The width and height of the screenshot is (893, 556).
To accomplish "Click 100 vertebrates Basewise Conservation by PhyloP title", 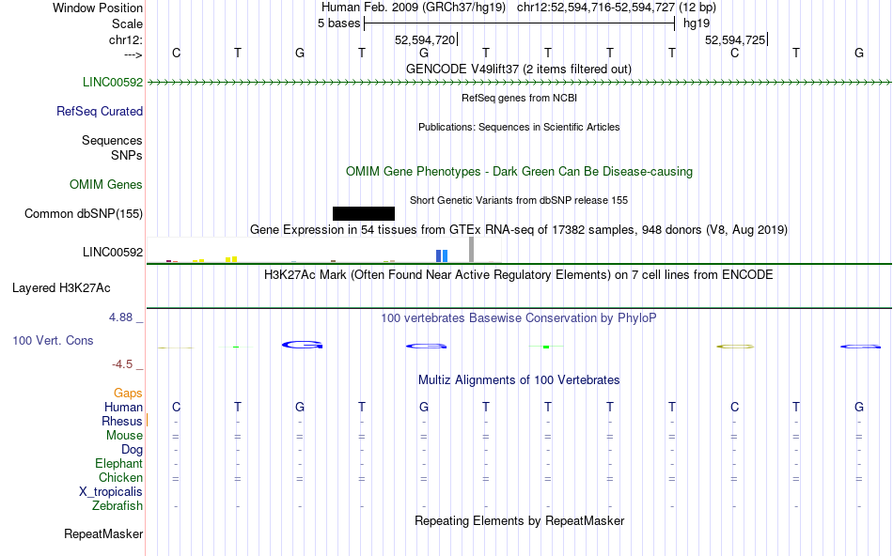I will [x=518, y=318].
